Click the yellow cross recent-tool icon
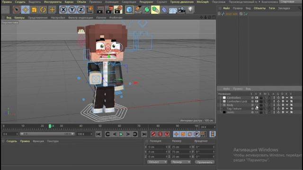The width and height of the screenshot is (303, 170). pyautogui.click(x=52, y=9)
